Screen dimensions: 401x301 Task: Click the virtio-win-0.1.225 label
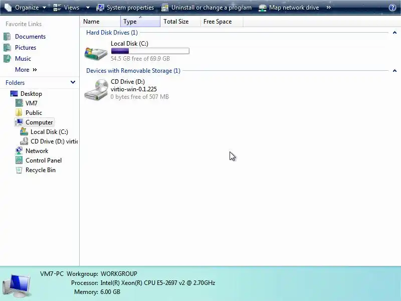134,89
